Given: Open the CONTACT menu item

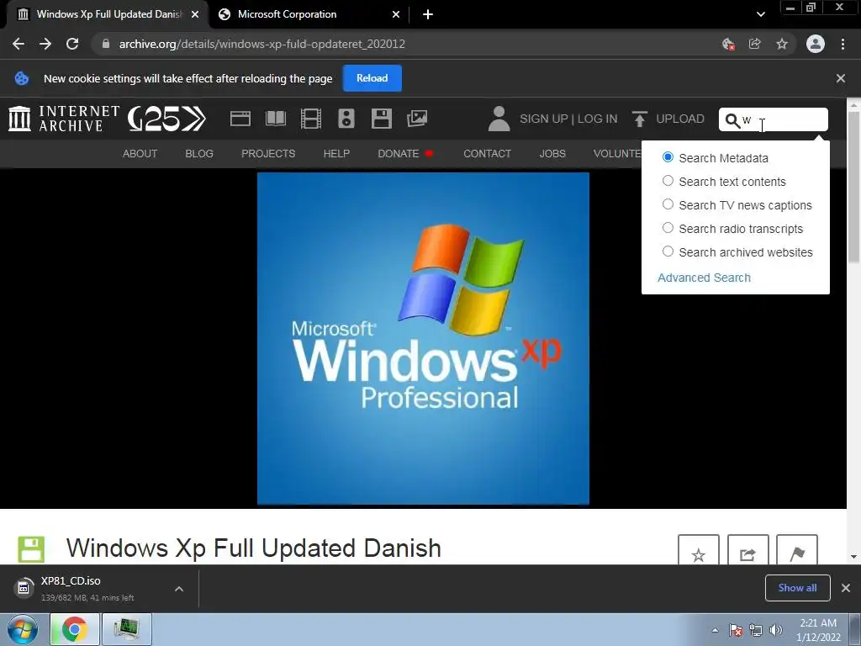Looking at the screenshot, I should tap(487, 154).
